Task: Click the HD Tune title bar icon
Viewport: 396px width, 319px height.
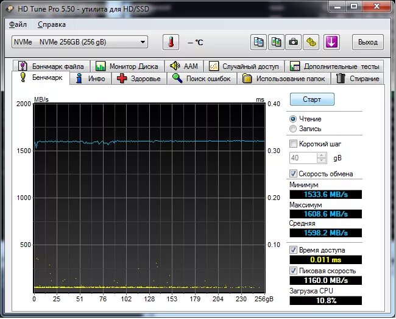Action: coord(10,9)
